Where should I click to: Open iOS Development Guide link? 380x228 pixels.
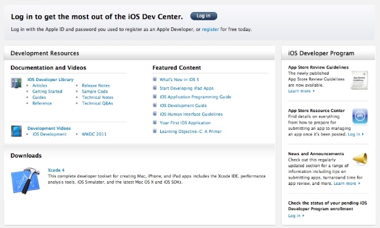pos(183,106)
